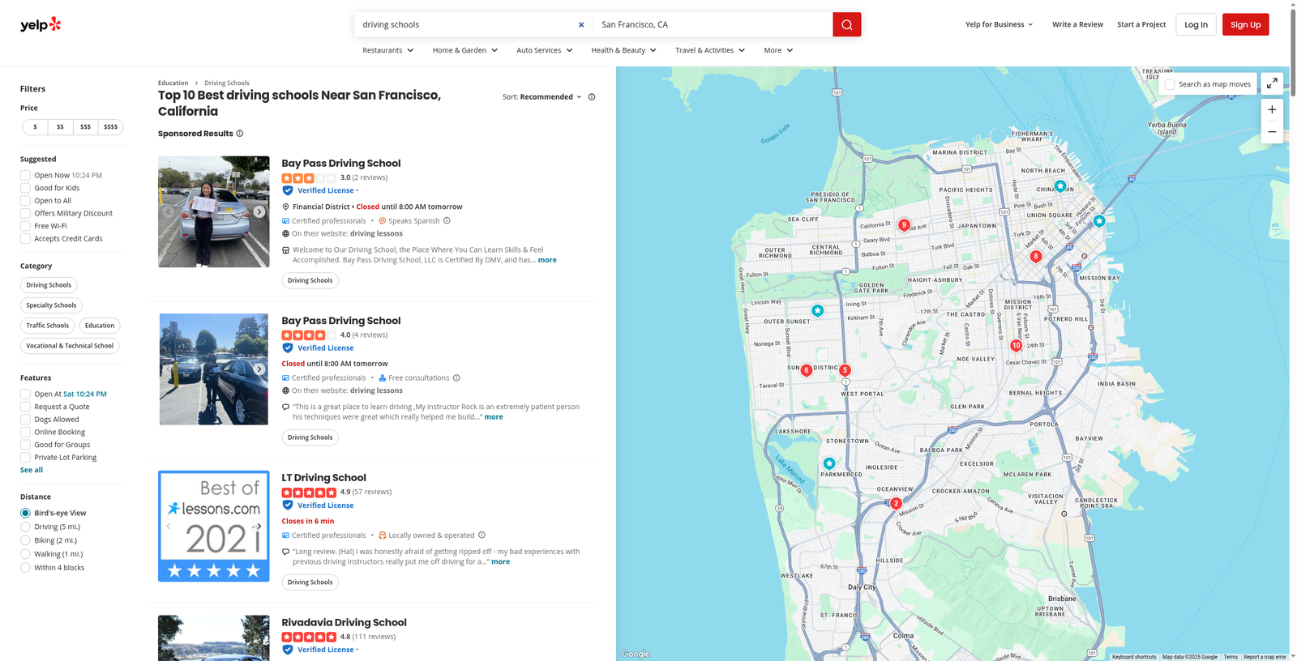This screenshot has height=661, width=1297.
Task: Click map pin number 8
Action: (1035, 257)
